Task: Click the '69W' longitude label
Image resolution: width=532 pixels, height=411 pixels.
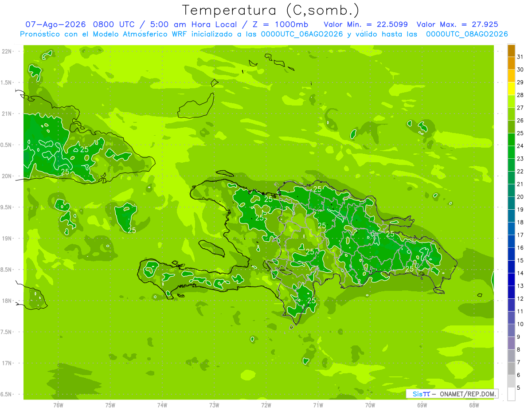Action: point(422,405)
